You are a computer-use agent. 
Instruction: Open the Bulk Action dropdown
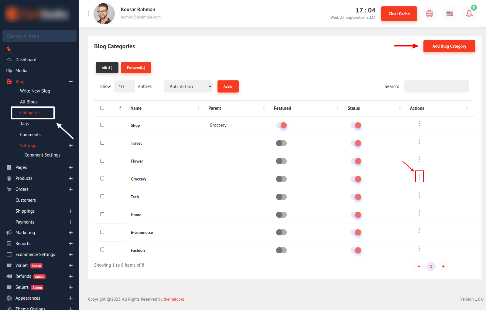coord(188,86)
